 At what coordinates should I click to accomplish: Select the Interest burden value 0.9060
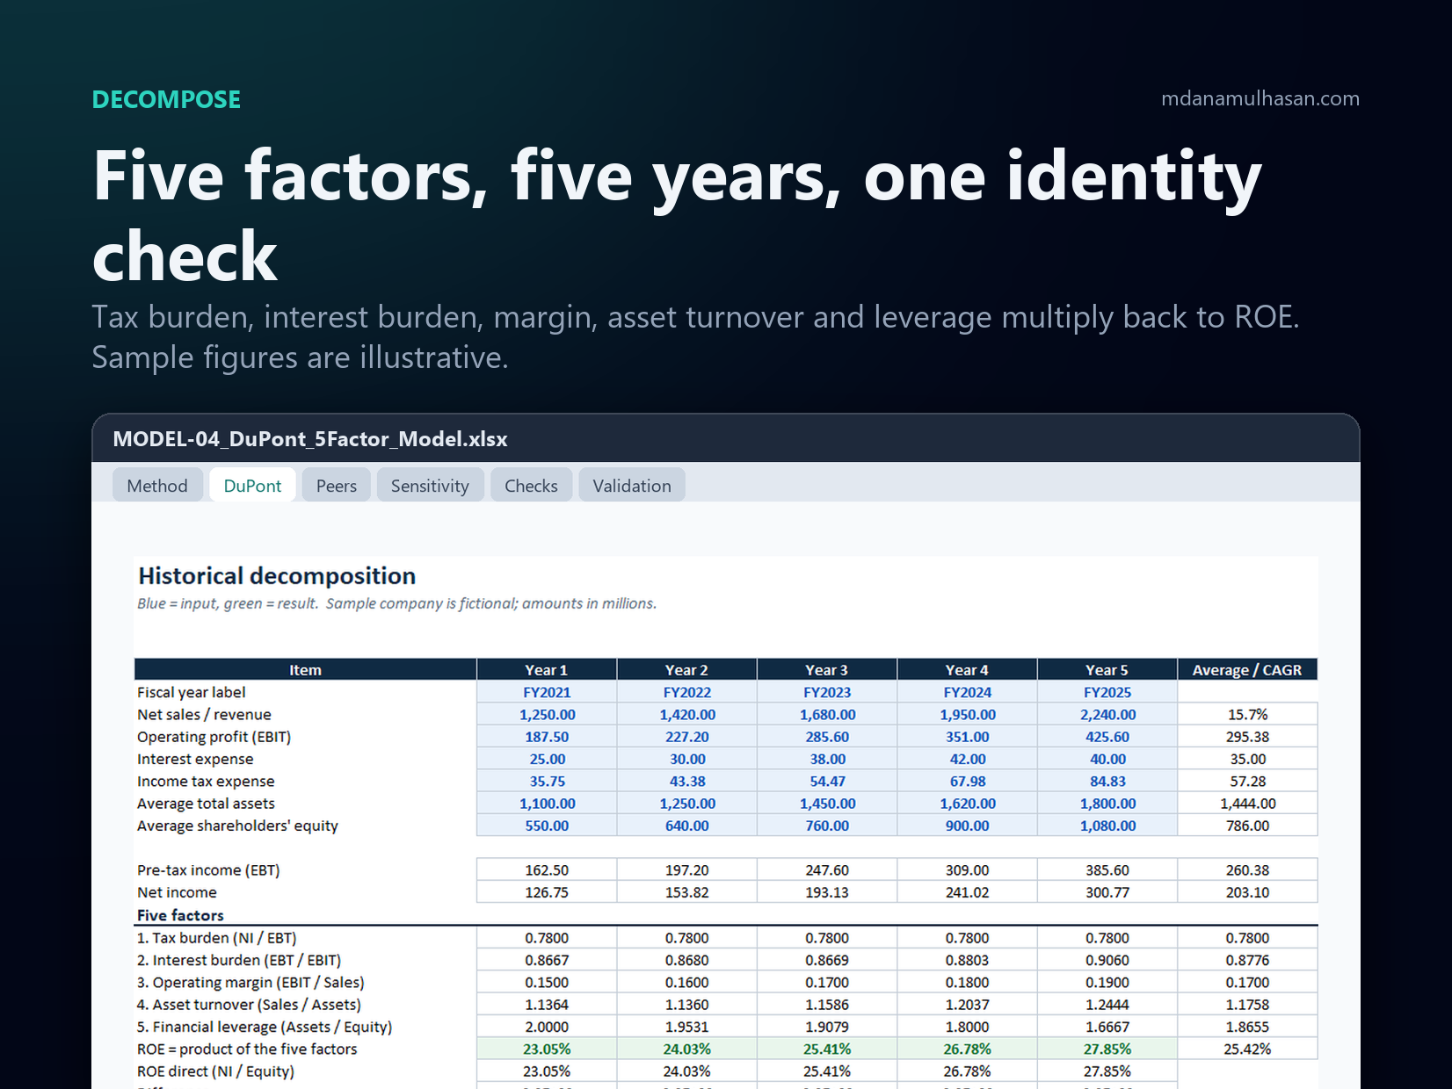[1107, 960]
